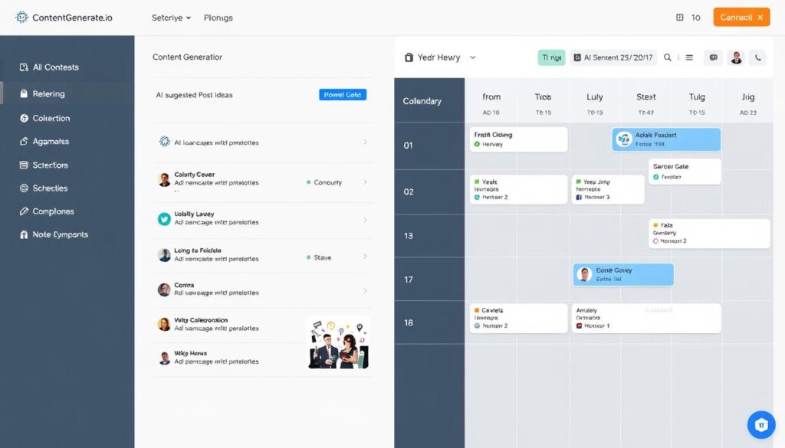Click the phone call icon
The image size is (785, 448).
pyautogui.click(x=757, y=57)
